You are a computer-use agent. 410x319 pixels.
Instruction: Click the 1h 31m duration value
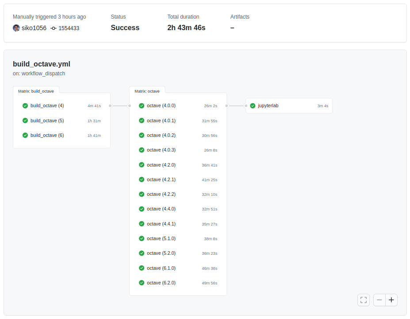coord(94,121)
